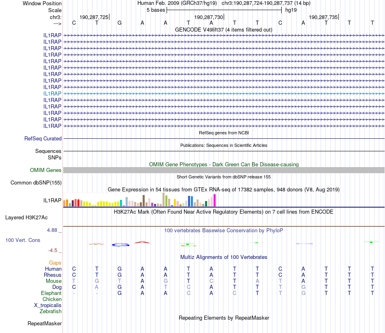Click the 4.88 PhyloP upper scale value

click(x=52, y=230)
